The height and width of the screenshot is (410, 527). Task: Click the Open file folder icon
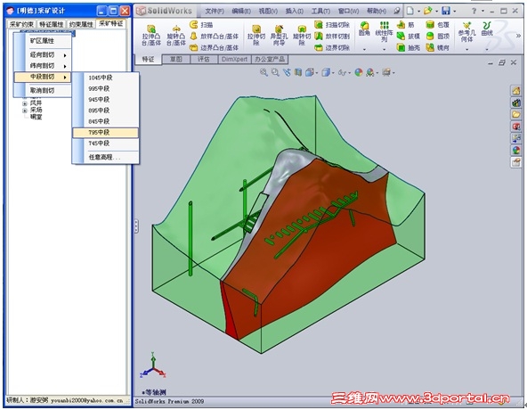click(428, 11)
